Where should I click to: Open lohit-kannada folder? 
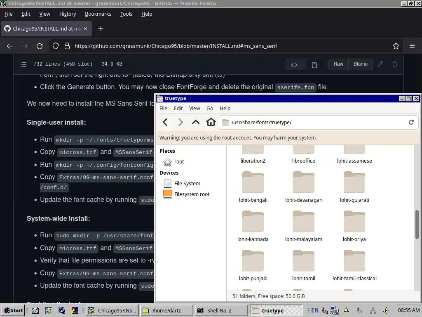[x=253, y=226]
